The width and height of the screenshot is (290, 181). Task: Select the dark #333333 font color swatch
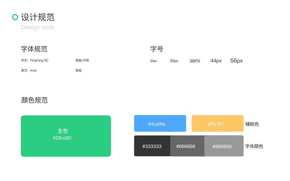[152, 146]
